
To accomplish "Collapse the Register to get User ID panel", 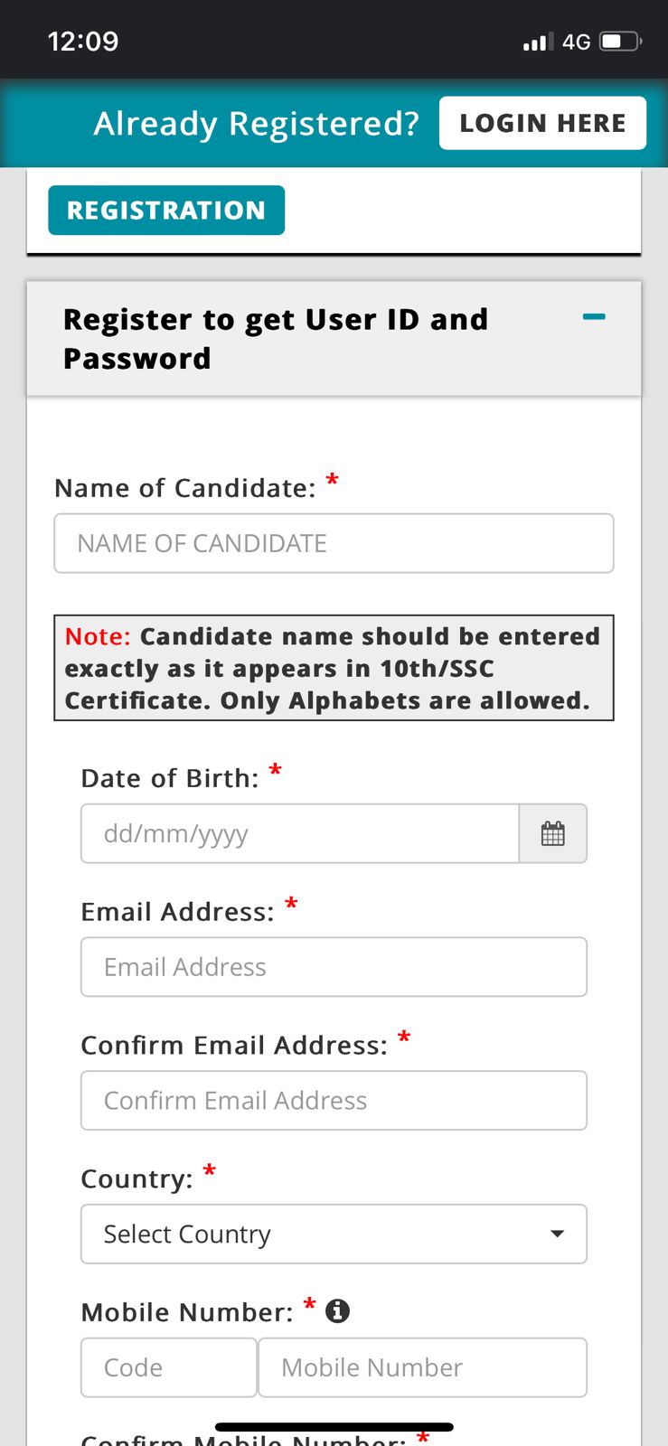I will 276,338.
